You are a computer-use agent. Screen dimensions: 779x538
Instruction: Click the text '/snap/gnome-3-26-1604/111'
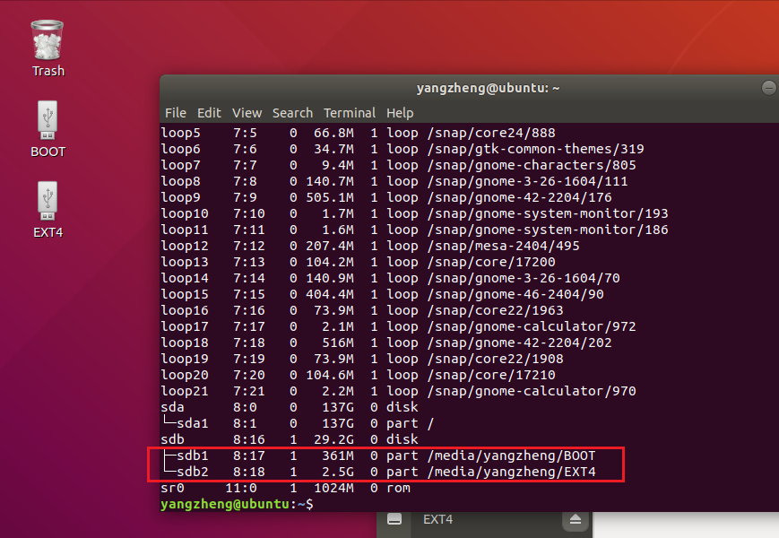[x=528, y=181]
